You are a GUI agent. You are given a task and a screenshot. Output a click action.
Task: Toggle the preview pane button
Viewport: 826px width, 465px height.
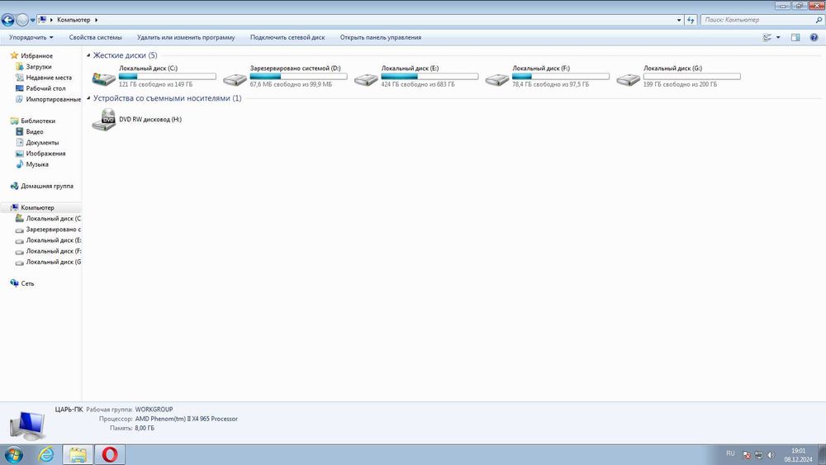click(795, 37)
